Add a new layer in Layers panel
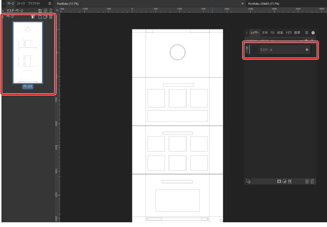327x227 pixels. click(x=307, y=181)
